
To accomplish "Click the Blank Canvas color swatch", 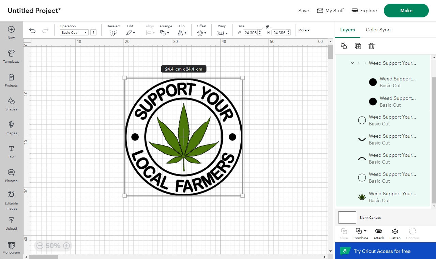I will pos(347,217).
